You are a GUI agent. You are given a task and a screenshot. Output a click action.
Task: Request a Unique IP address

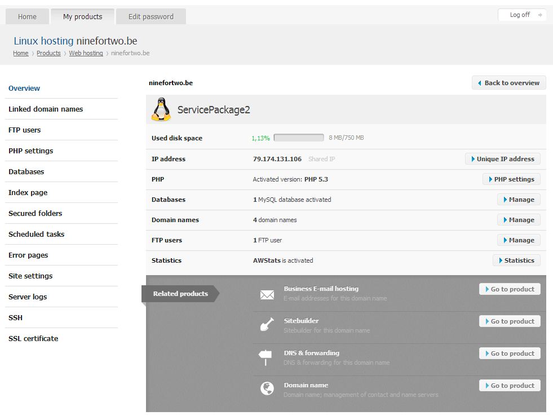click(x=503, y=158)
